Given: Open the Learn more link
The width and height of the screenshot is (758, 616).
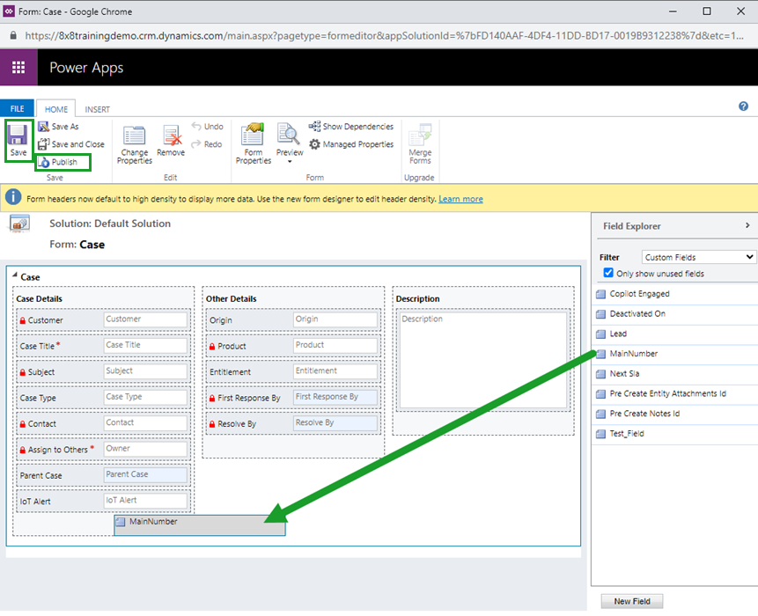Looking at the screenshot, I should (460, 198).
